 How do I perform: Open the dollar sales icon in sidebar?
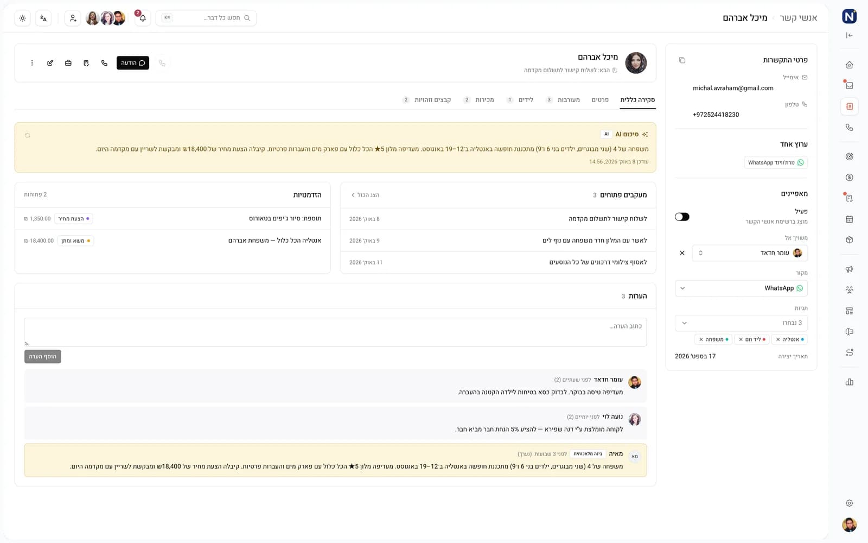(x=850, y=178)
